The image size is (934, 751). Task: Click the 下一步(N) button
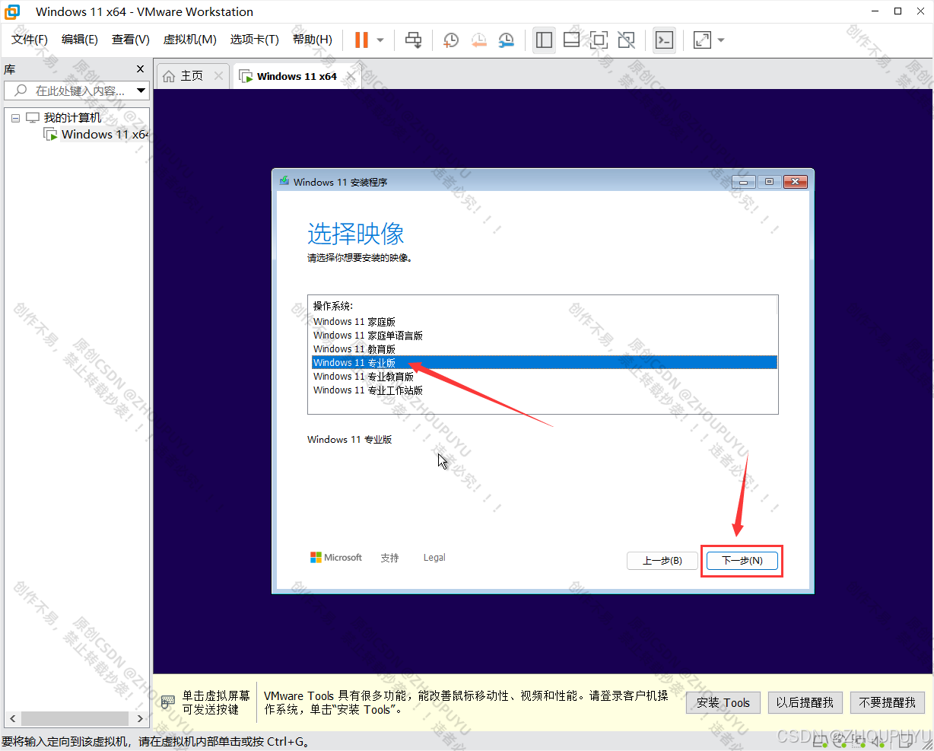(742, 561)
